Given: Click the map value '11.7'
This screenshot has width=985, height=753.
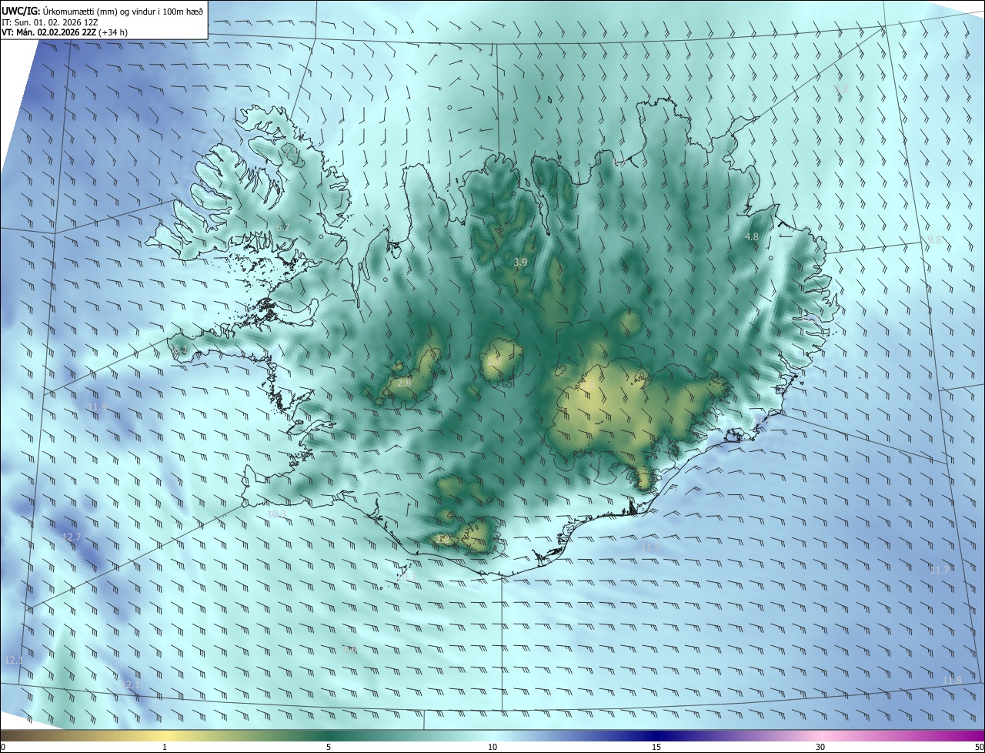Looking at the screenshot, I should [x=939, y=571].
